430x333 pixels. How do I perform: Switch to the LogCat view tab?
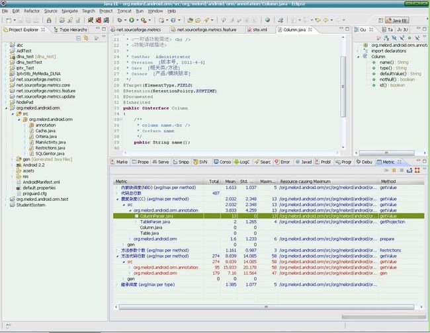(241, 162)
